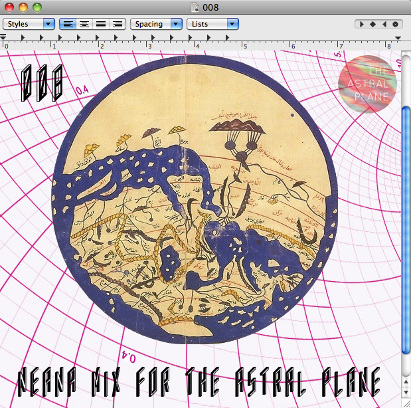Open the Styles dropdown

29,24
